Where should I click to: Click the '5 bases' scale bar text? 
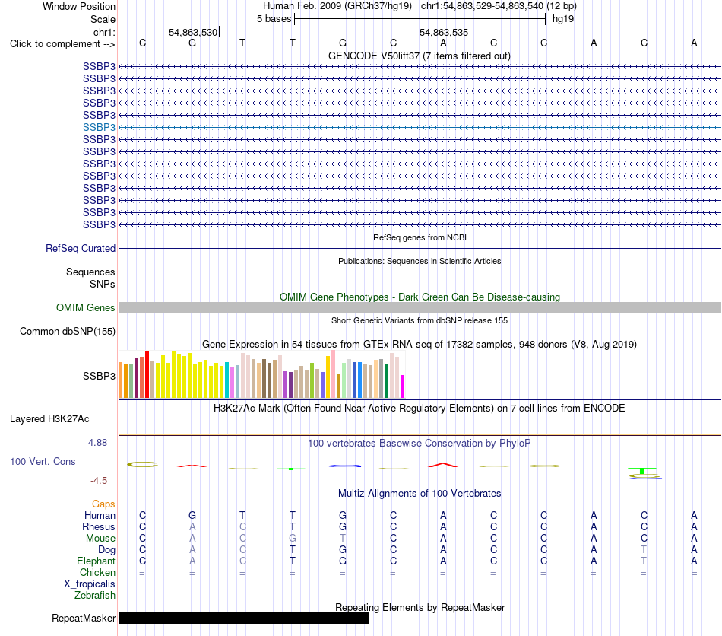pos(274,19)
